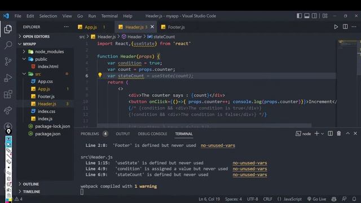The height and width of the screenshot is (203, 361).
Task: Click the feedback icon in status bar
Action: click(344, 199)
